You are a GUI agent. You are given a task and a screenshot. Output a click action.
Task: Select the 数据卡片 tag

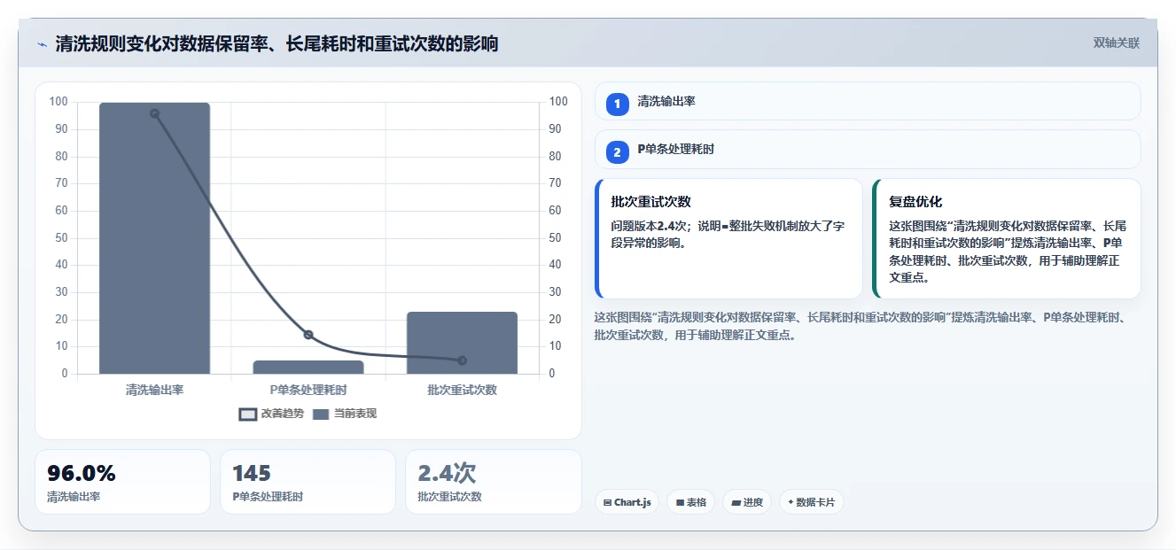(x=811, y=502)
